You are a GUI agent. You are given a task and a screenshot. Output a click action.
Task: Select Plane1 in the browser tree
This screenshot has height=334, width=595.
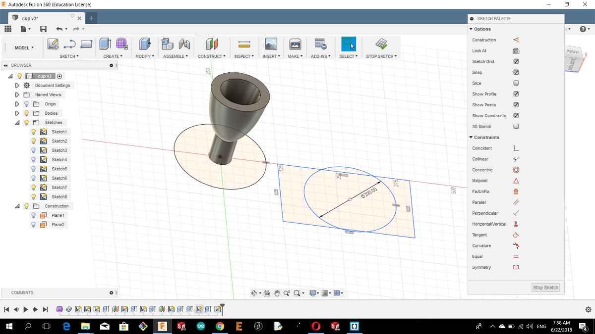pos(58,215)
